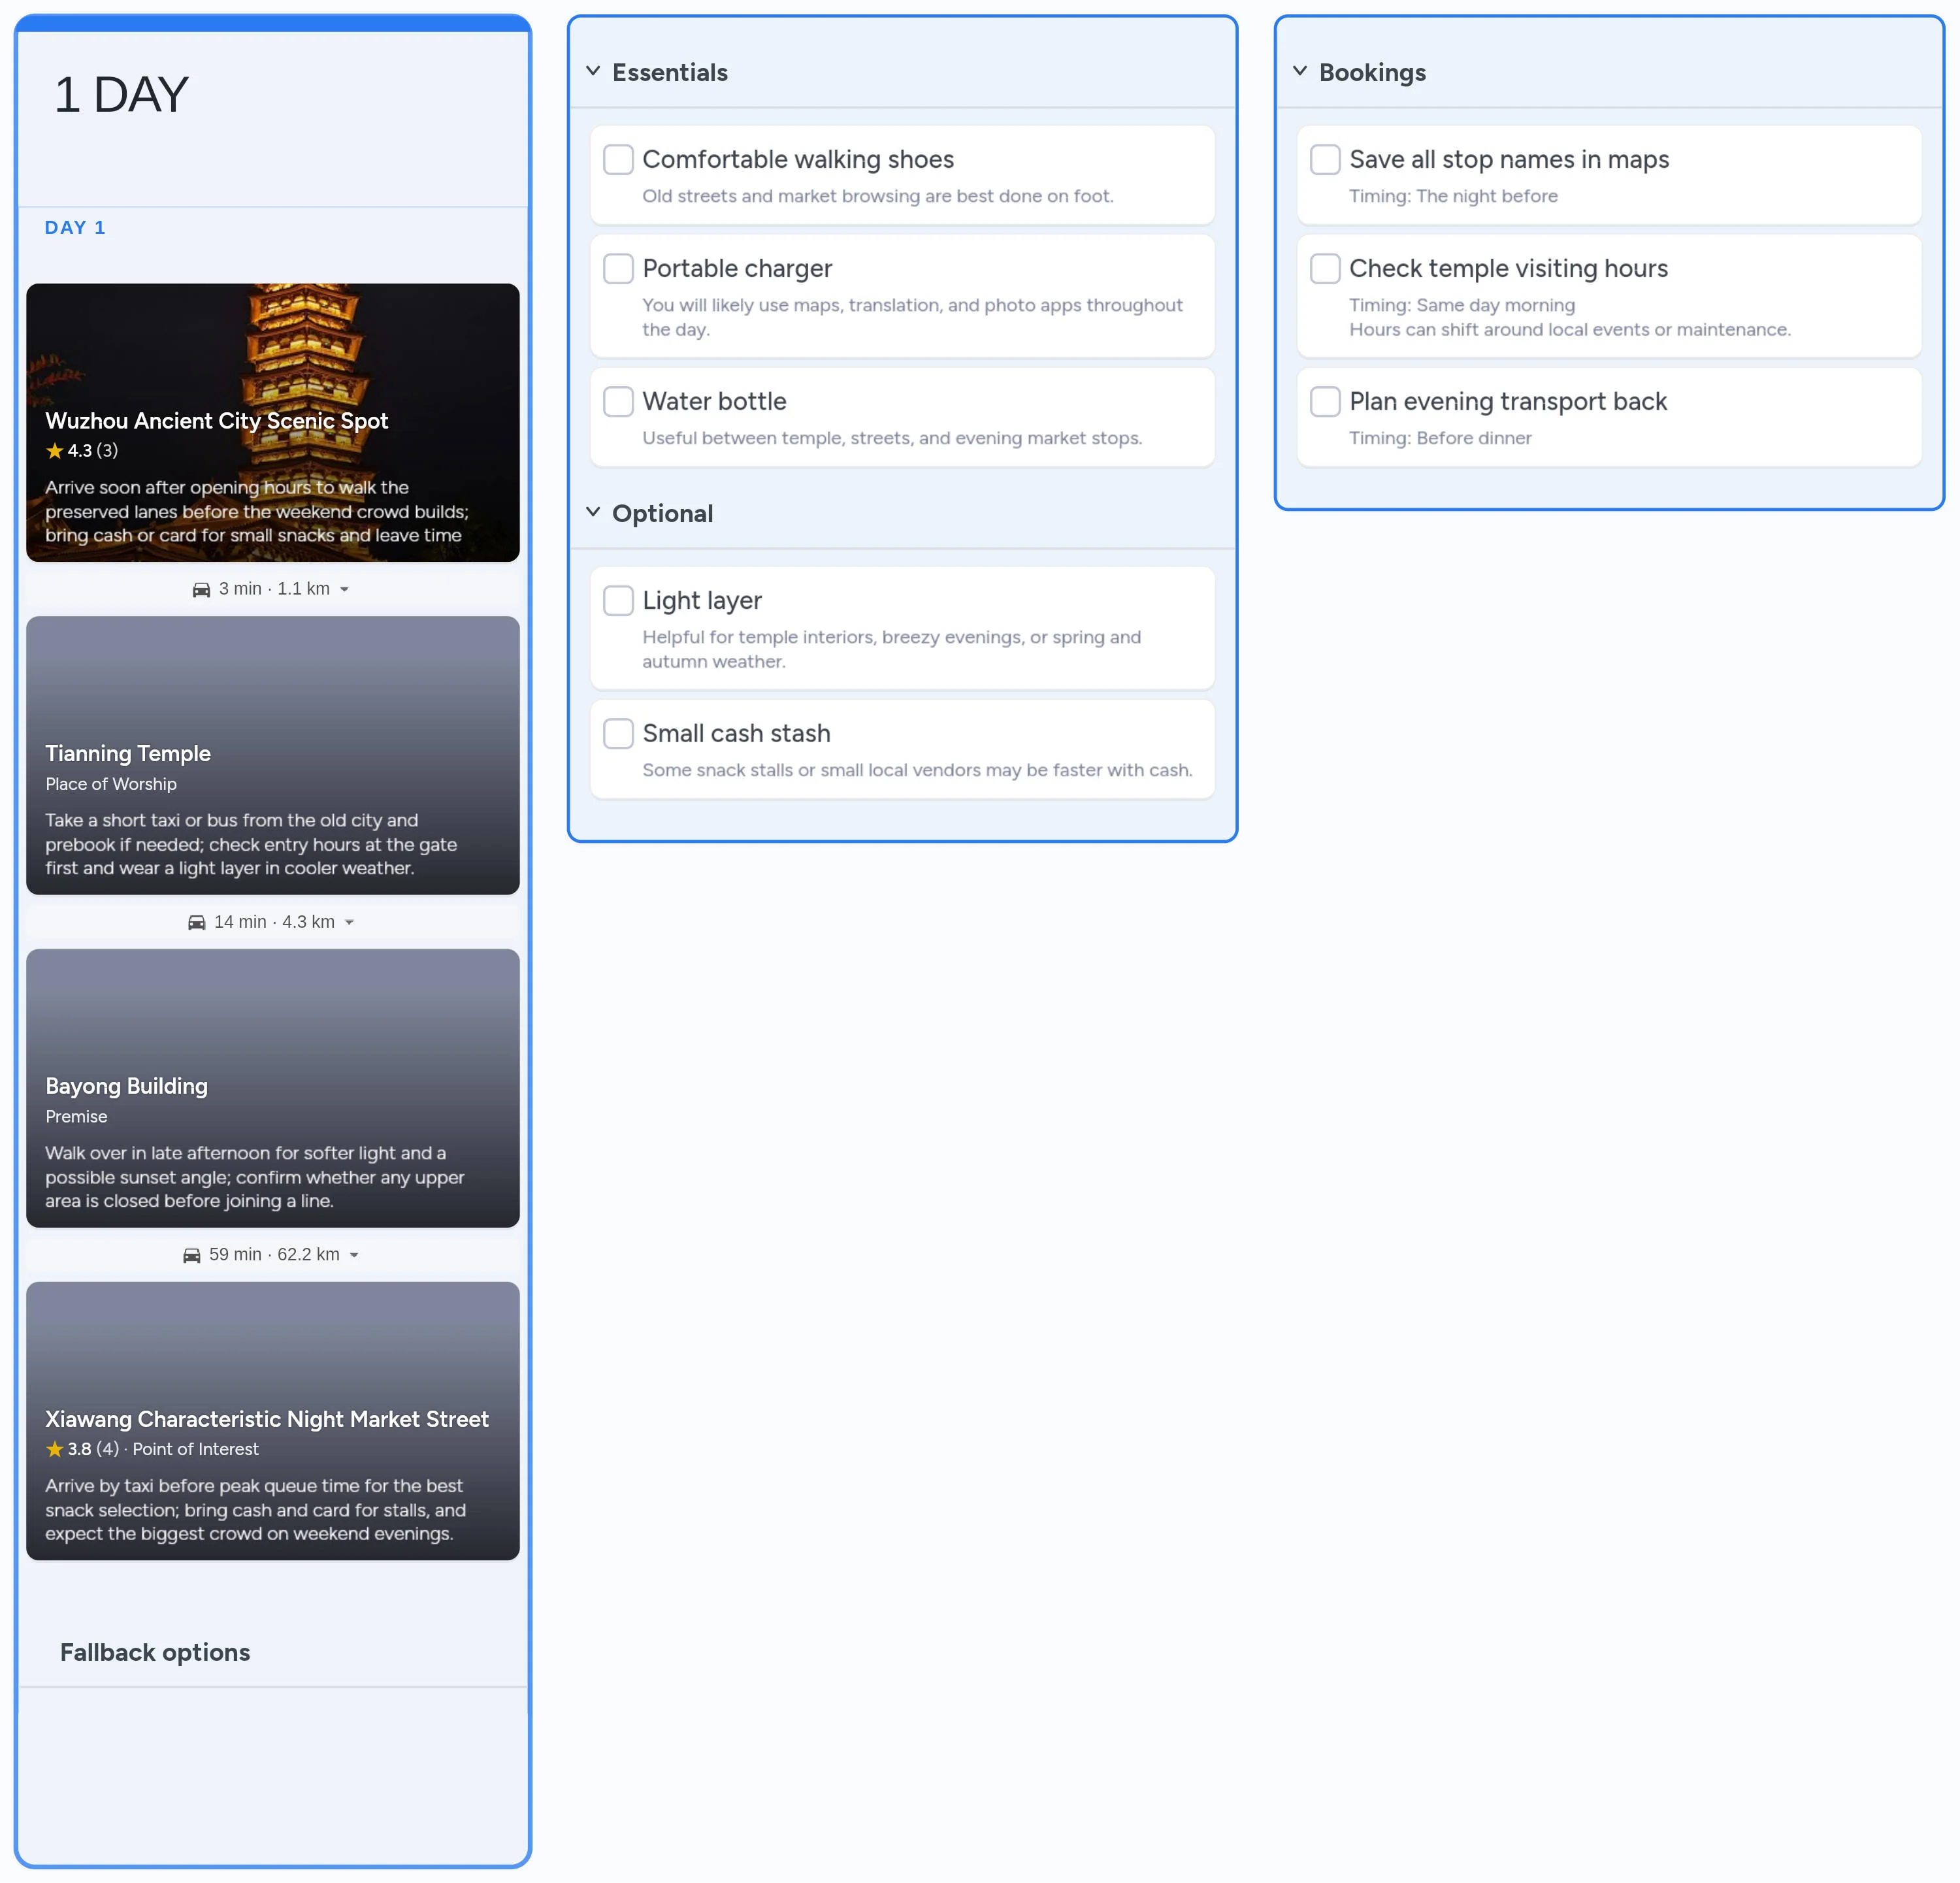Mark Portable charger as packed
Image resolution: width=1960 pixels, height=1883 pixels.
618,268
